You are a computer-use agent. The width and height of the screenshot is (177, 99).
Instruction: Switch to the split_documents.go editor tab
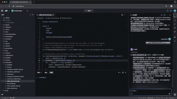[x=45, y=15]
